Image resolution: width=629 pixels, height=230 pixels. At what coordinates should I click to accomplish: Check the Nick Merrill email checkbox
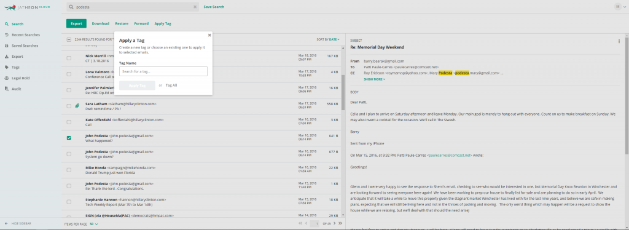coord(69,58)
